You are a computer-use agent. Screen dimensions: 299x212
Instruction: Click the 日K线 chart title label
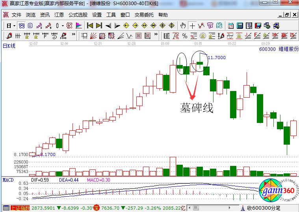tap(9, 46)
